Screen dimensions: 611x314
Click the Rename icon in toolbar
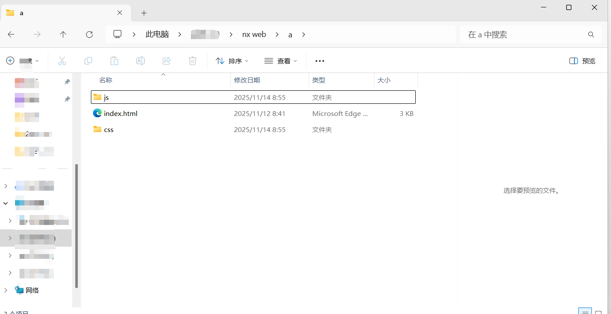tap(140, 61)
